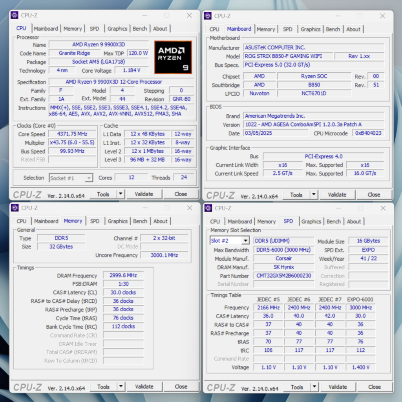Click the processor name field AMD Ryzen 9 9900X3D
402x402 pixels.
point(99,45)
